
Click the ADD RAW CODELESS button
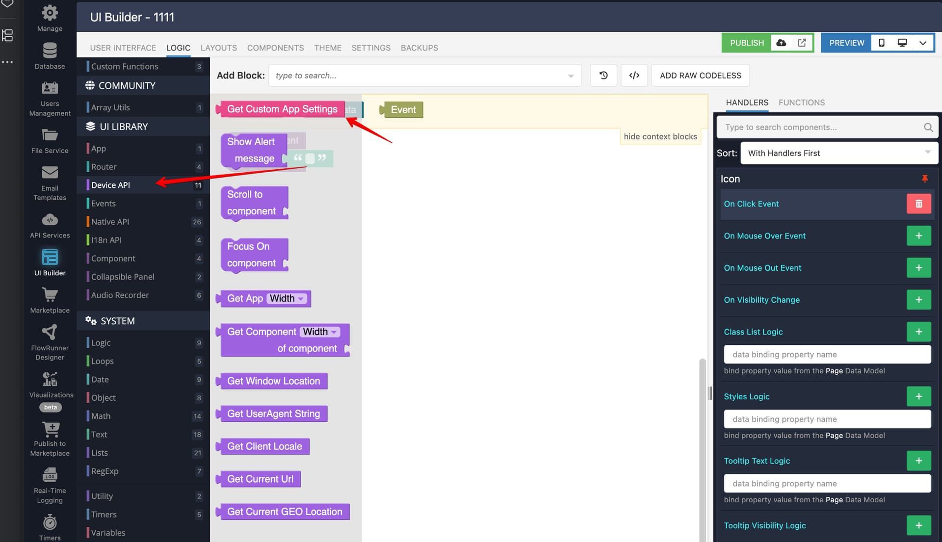pos(700,76)
